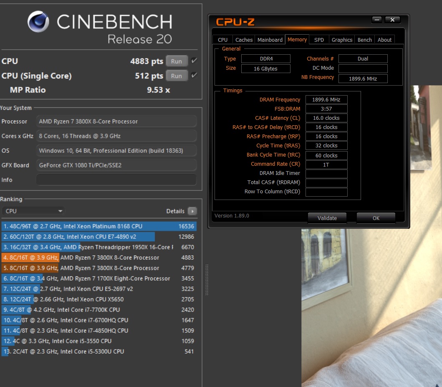The height and width of the screenshot is (387, 442).
Task: Click the Info input field in Cinebench
Action: coord(116,180)
